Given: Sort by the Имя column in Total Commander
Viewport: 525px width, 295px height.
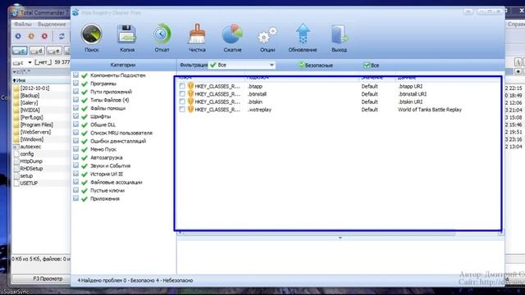Looking at the screenshot, I should point(20,80).
